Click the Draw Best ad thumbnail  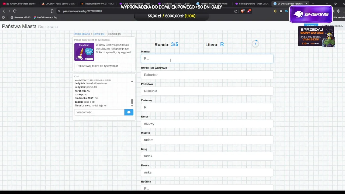84,52
